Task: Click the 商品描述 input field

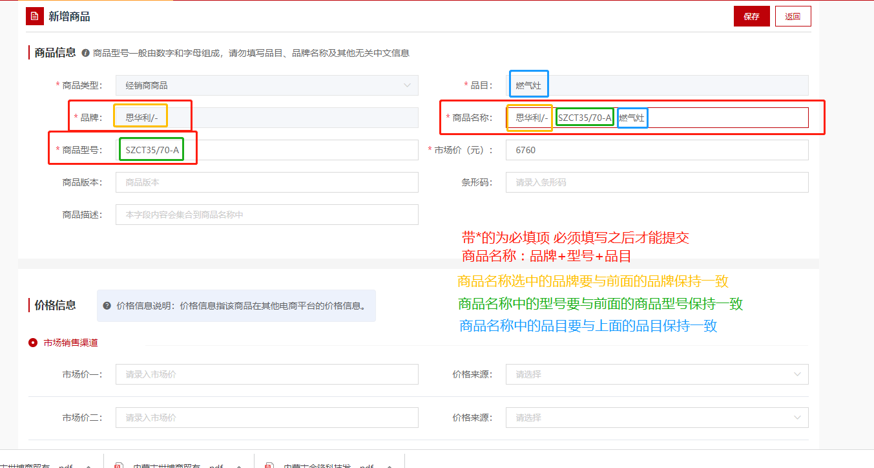Action: pyautogui.click(x=267, y=215)
